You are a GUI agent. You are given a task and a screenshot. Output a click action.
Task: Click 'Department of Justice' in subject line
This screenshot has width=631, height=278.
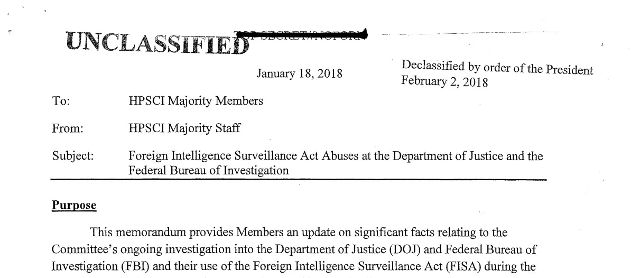448,156
